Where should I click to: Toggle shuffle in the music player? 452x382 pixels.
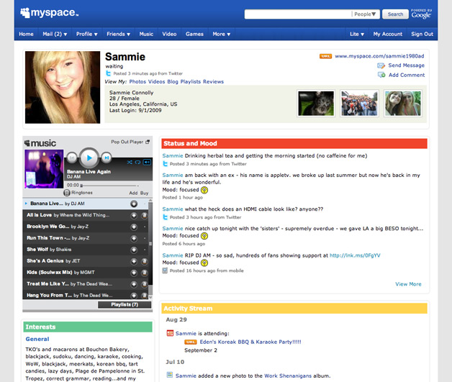pos(130,163)
